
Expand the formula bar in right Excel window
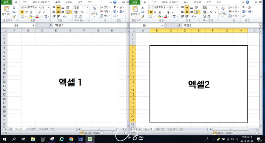tap(261, 25)
